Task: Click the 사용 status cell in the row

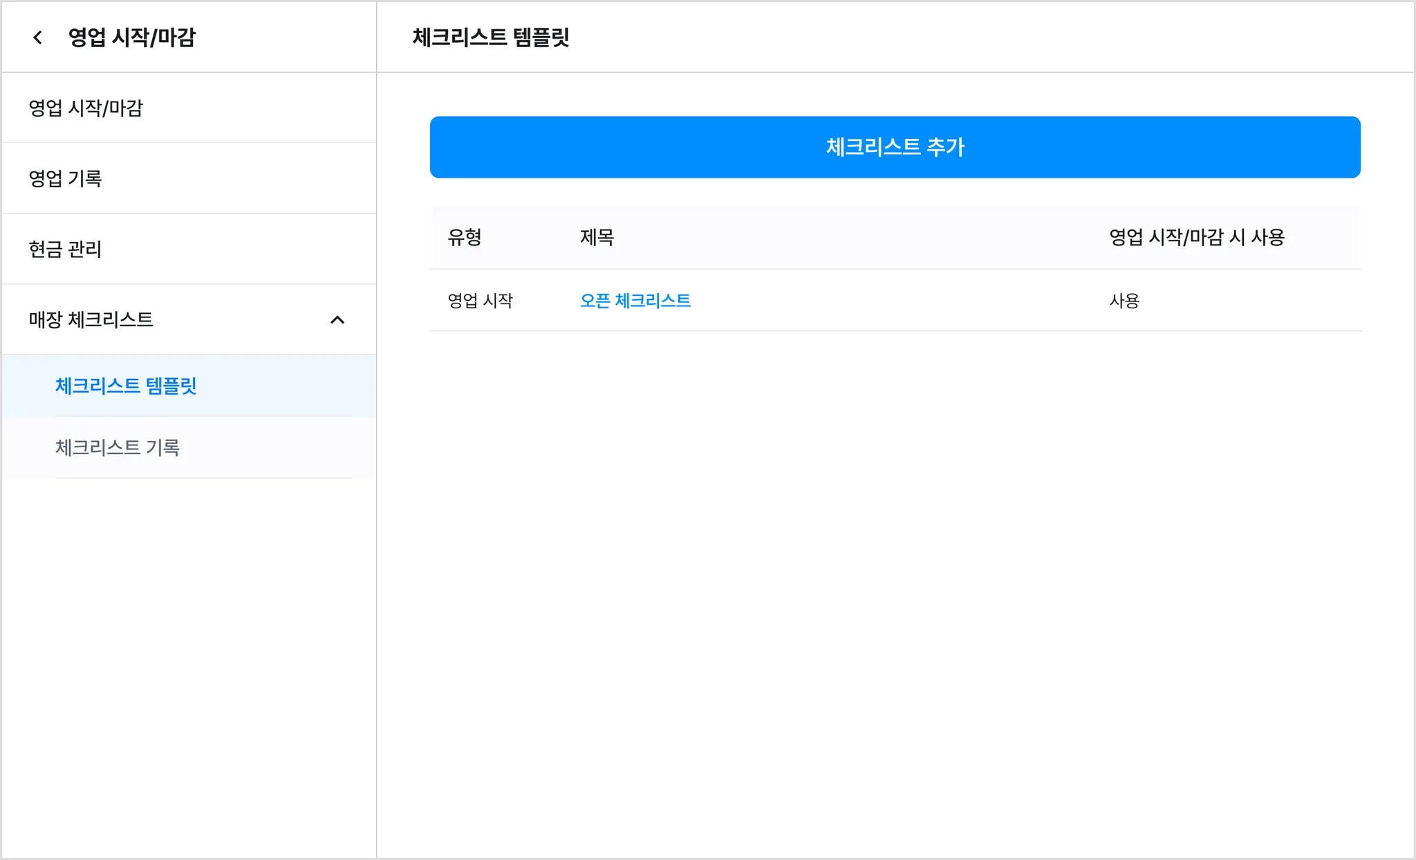Action: [x=1124, y=301]
